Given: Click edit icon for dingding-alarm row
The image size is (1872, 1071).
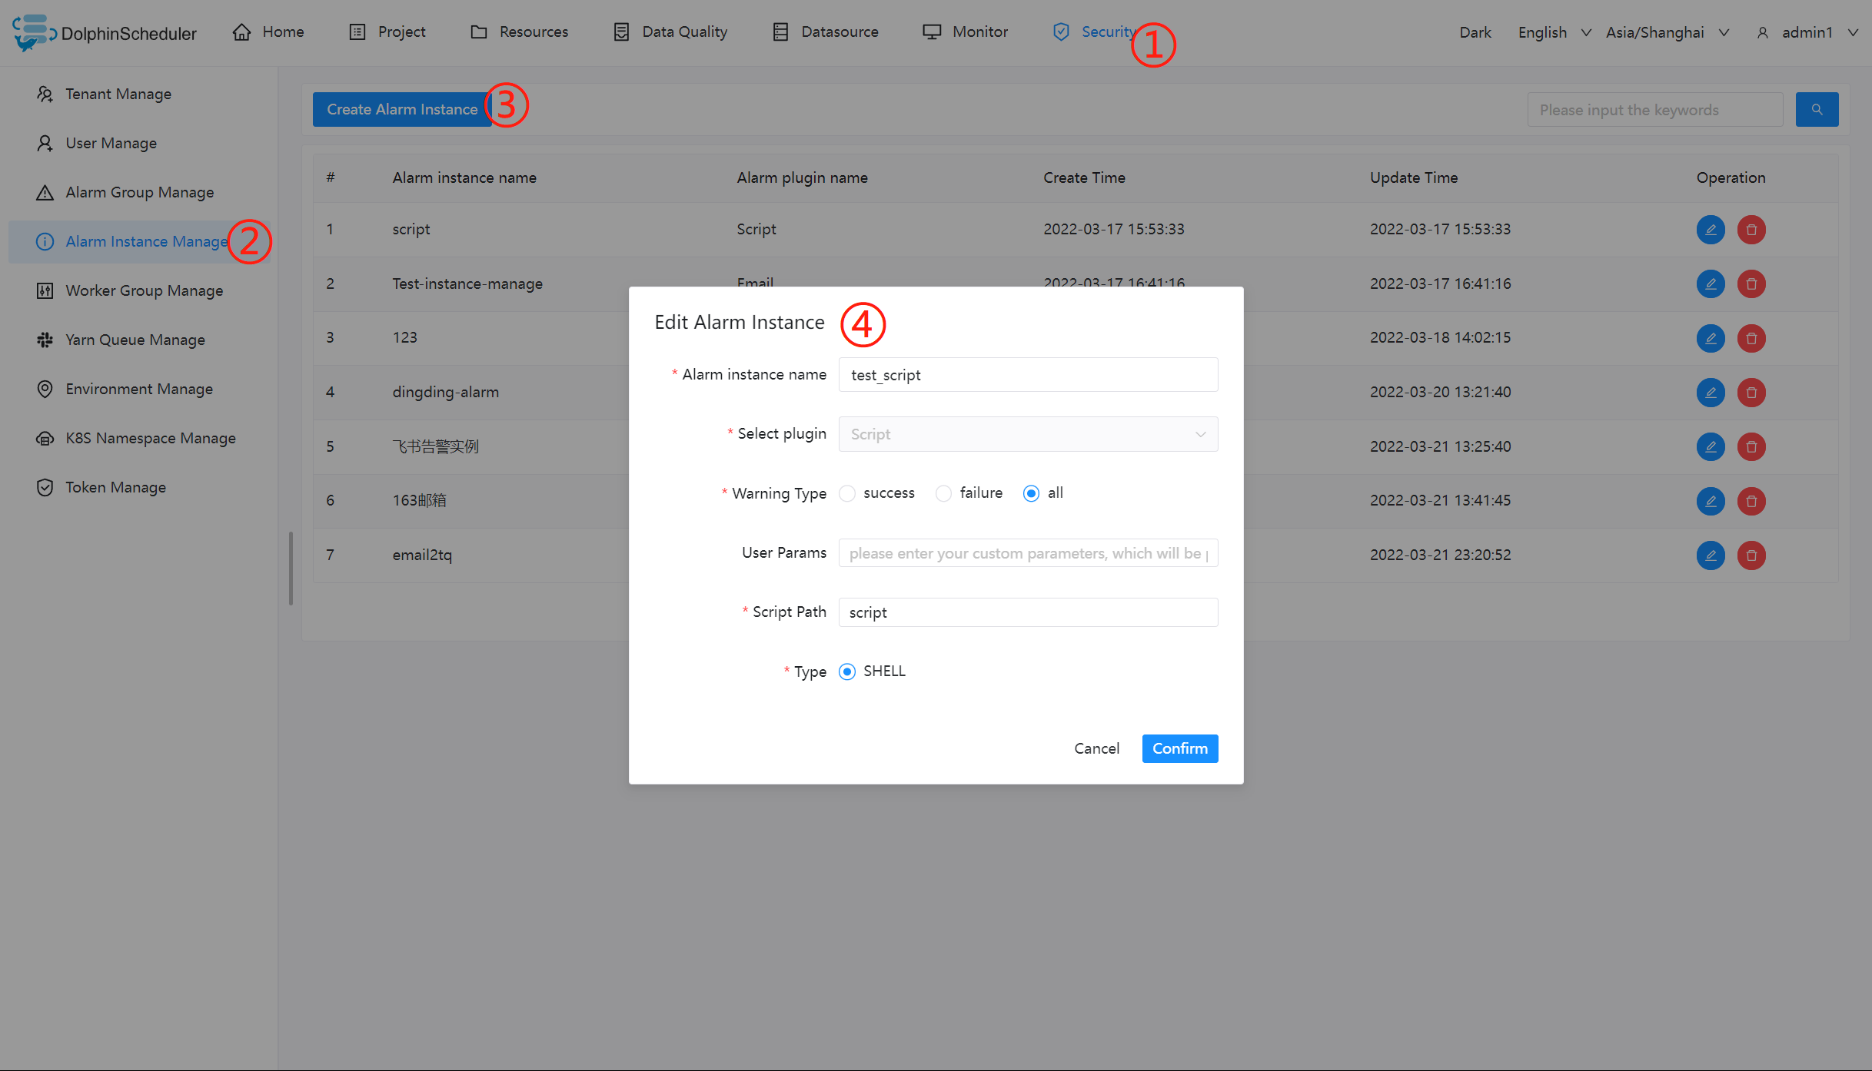Looking at the screenshot, I should click(1710, 392).
